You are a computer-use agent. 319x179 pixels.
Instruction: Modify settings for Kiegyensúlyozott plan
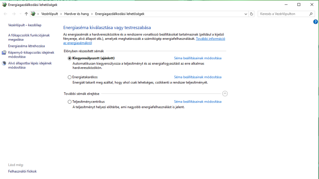[197, 58]
